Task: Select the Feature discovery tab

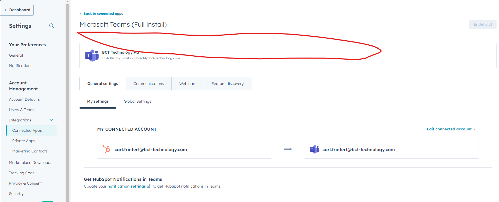Action: [227, 84]
